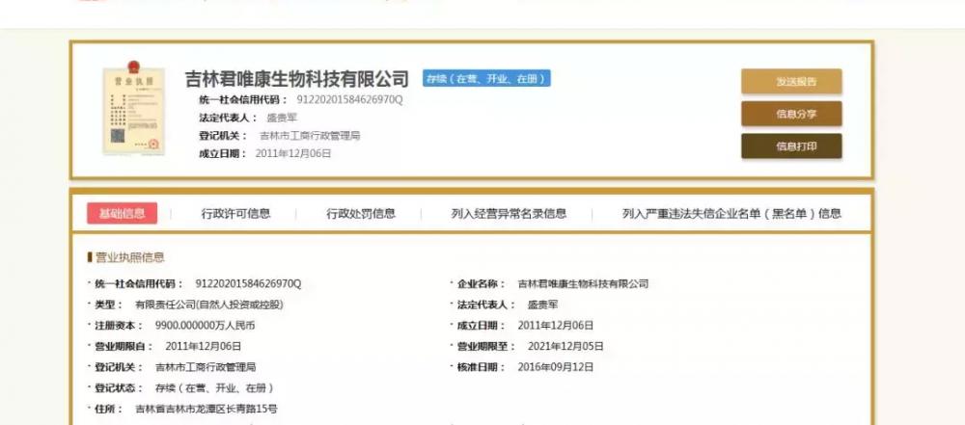Screen dimensions: 965x425
Task: Click header establishment date 2011年12月06日
Action: click(293, 154)
